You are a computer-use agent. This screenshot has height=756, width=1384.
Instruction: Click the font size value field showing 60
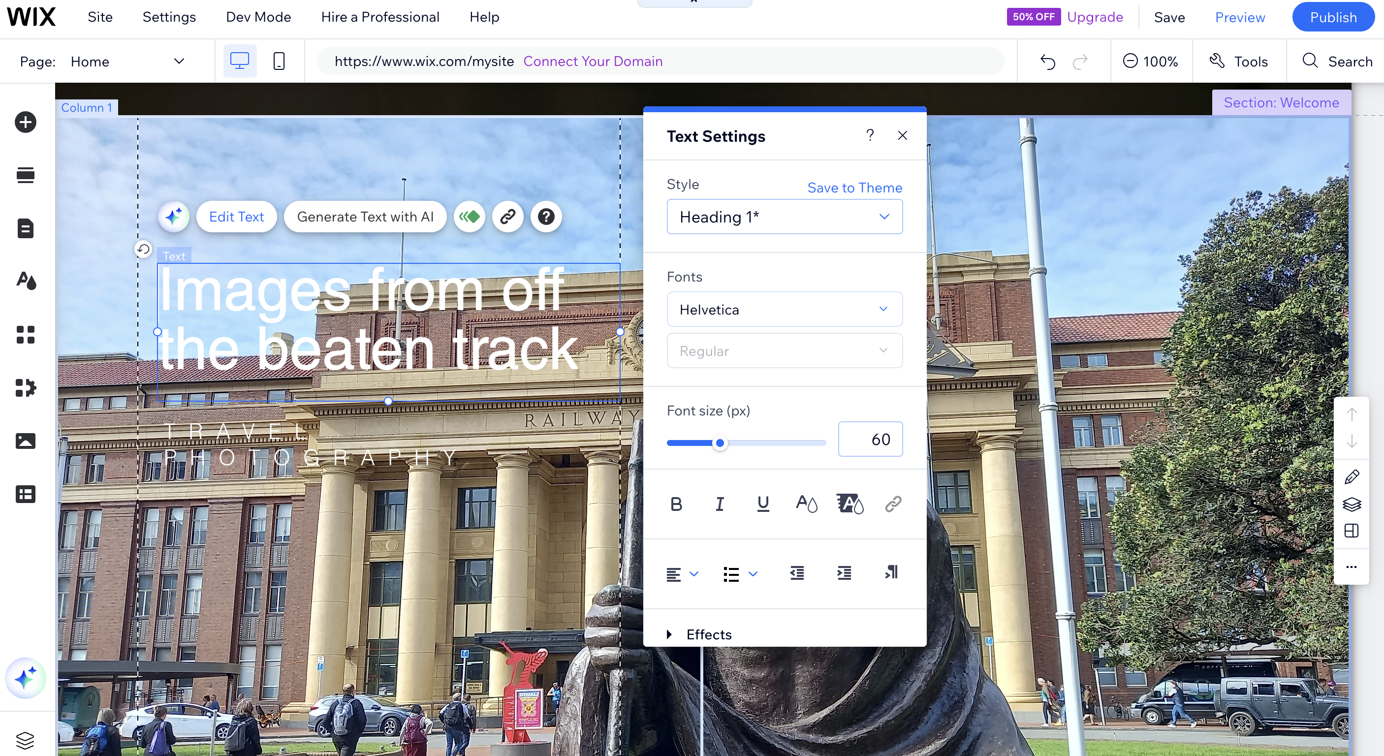[870, 439]
